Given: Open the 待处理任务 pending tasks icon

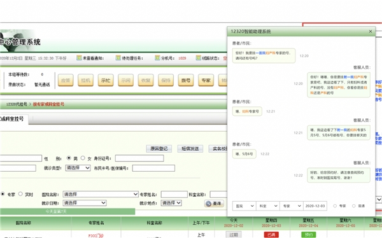Looking at the screenshot, I should (x=118, y=58).
